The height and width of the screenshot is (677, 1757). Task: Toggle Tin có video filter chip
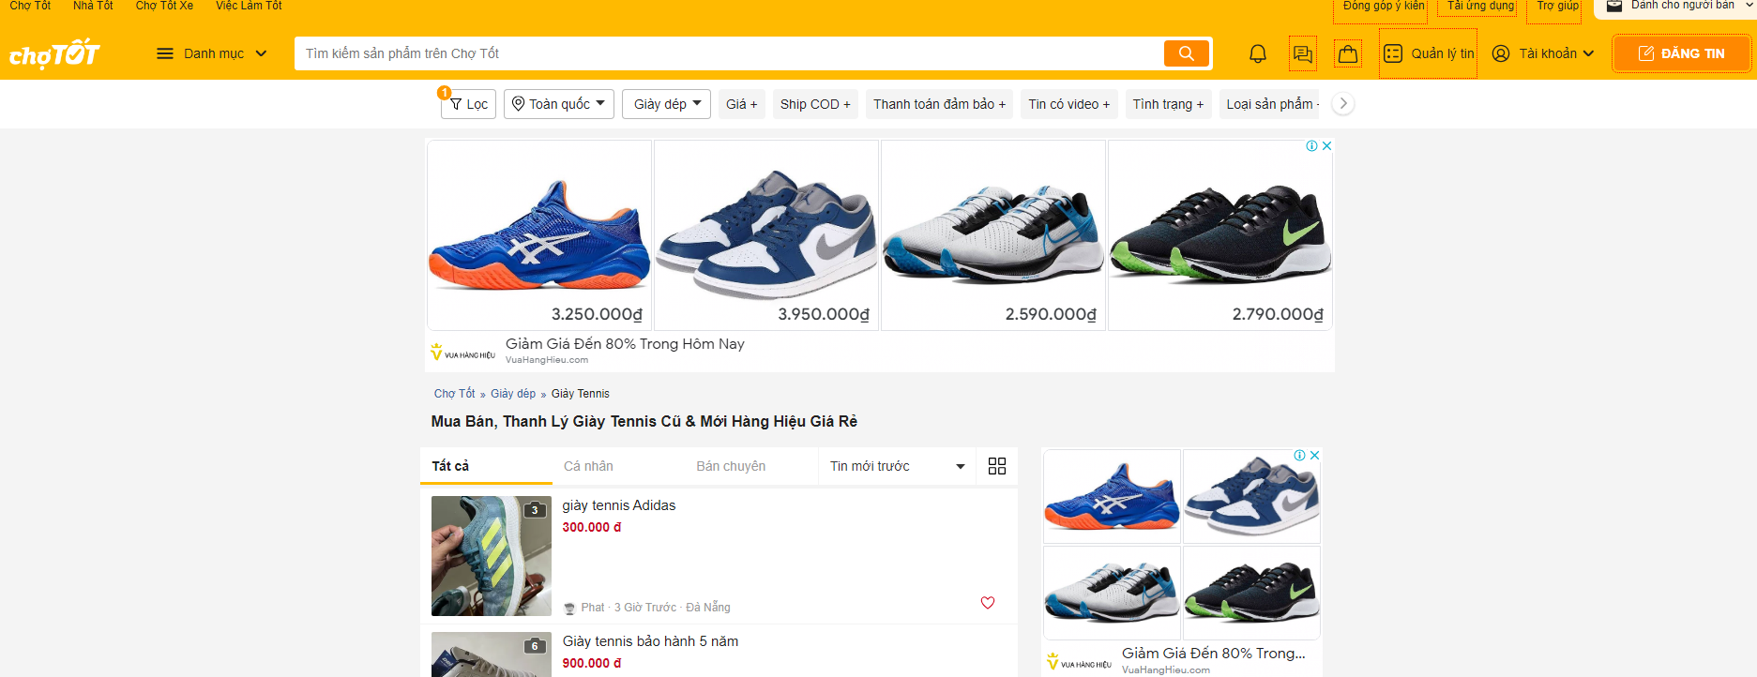1068,104
